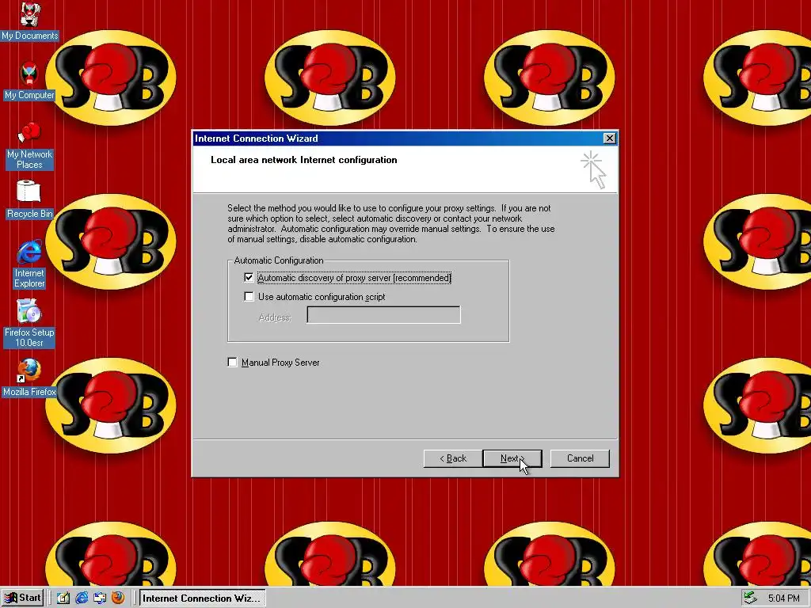Open the Start menu
Image resolution: width=811 pixels, height=608 pixels.
(21, 598)
